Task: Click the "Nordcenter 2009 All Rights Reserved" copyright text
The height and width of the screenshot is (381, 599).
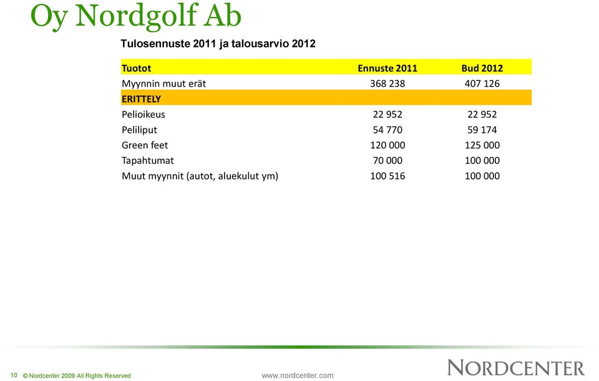Action: 77,375
